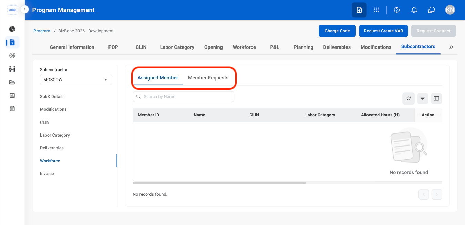Image resolution: width=465 pixels, height=225 pixels.
Task: Click the download document header icon
Action: (359, 10)
